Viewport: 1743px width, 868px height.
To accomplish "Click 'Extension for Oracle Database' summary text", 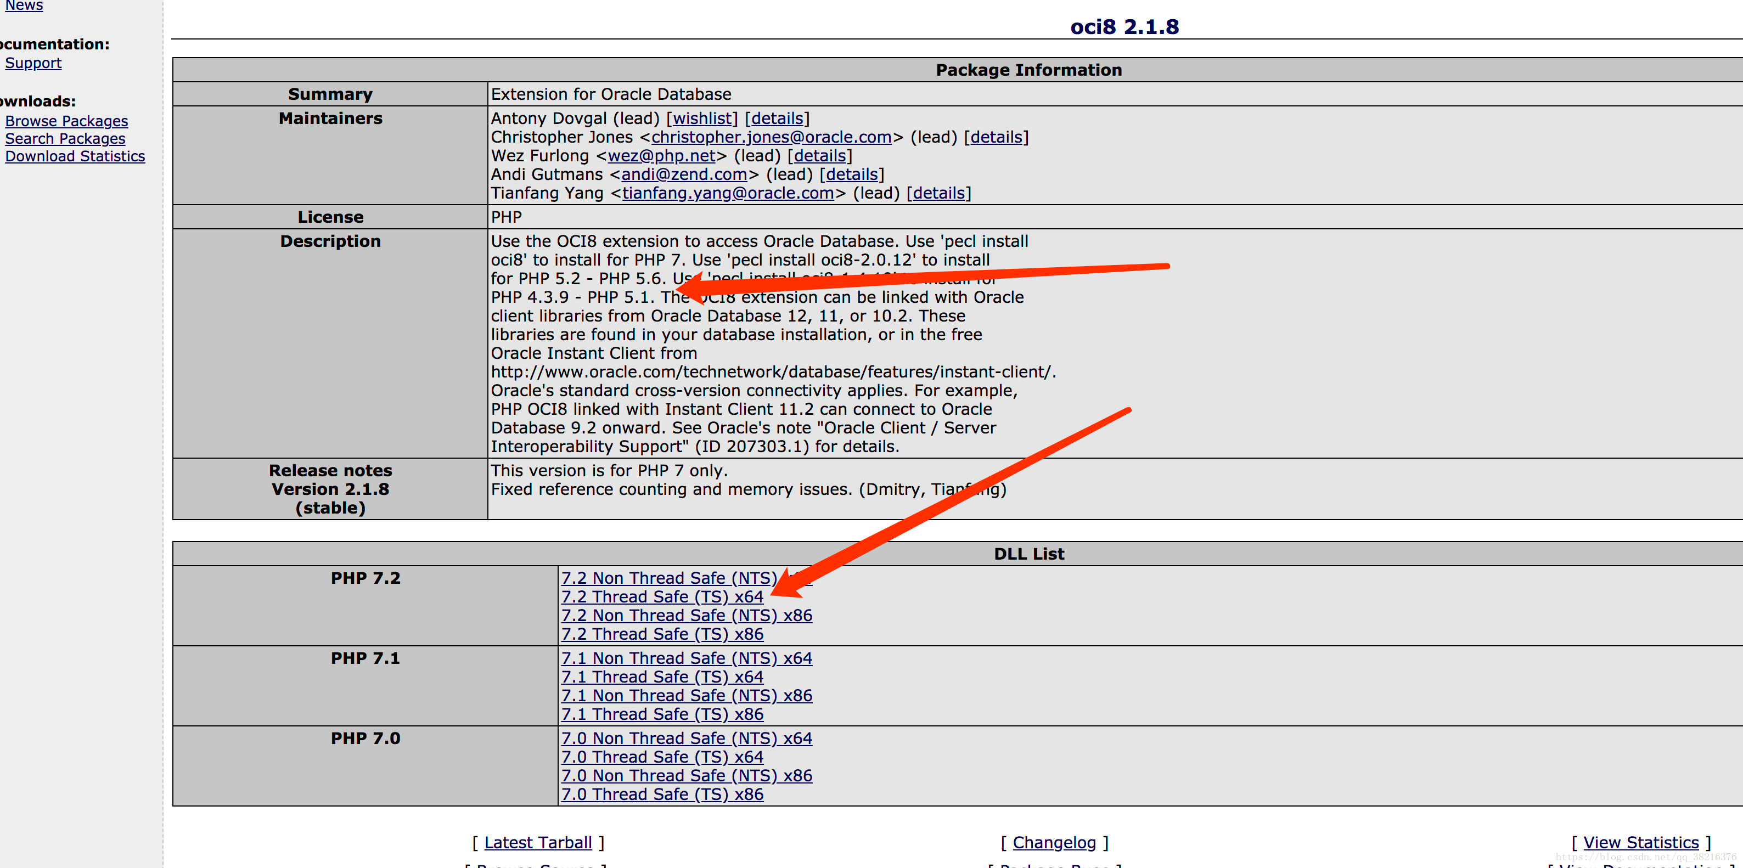I will click(x=611, y=95).
